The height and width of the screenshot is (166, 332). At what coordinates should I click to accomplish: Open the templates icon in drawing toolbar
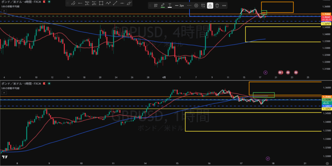[x=156, y=6]
